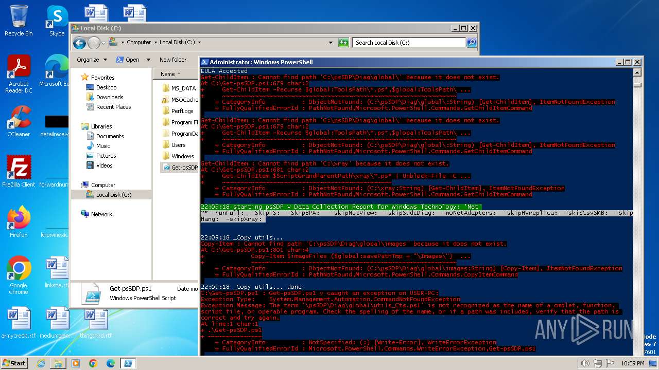
Task: Select Network in the navigation pane
Action: [101, 214]
